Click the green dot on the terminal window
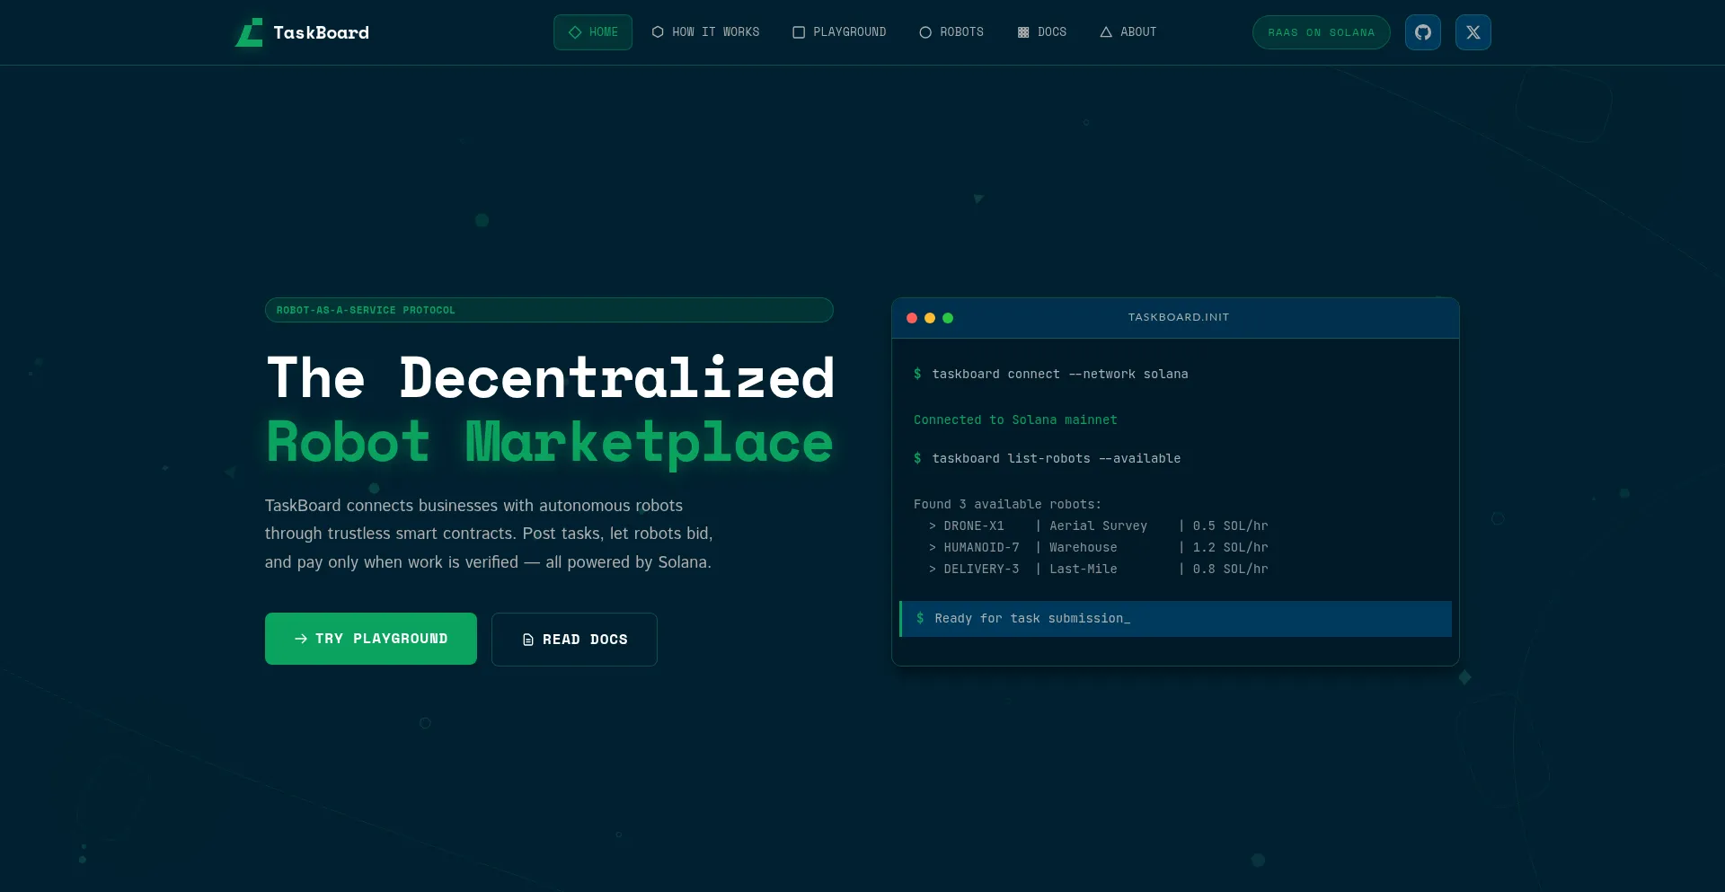This screenshot has height=892, width=1725. click(x=949, y=318)
